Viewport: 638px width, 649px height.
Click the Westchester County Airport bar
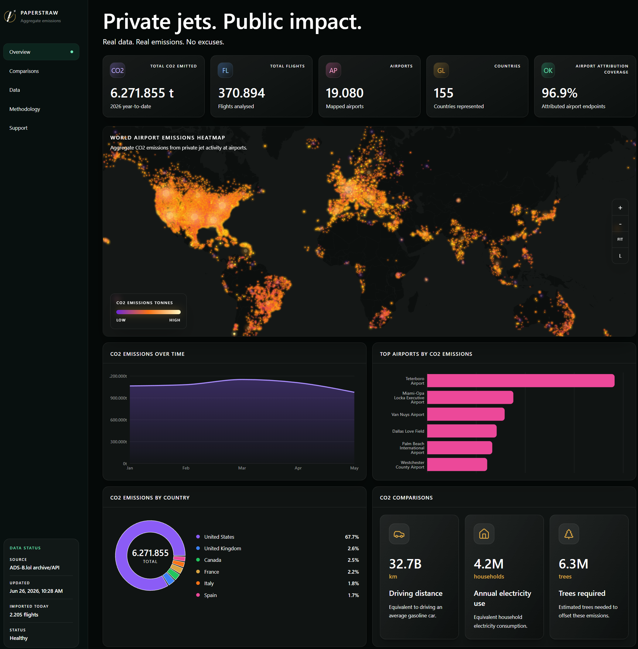(457, 464)
